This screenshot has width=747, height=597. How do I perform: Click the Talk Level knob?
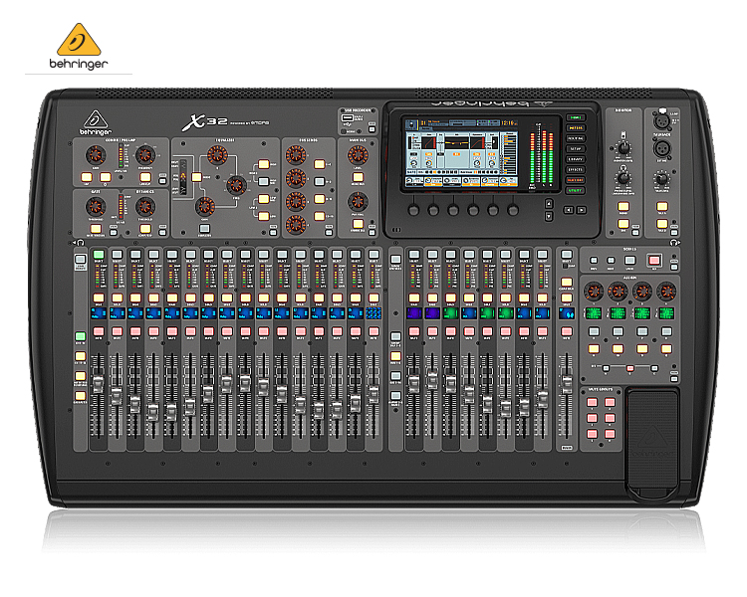[661, 179]
